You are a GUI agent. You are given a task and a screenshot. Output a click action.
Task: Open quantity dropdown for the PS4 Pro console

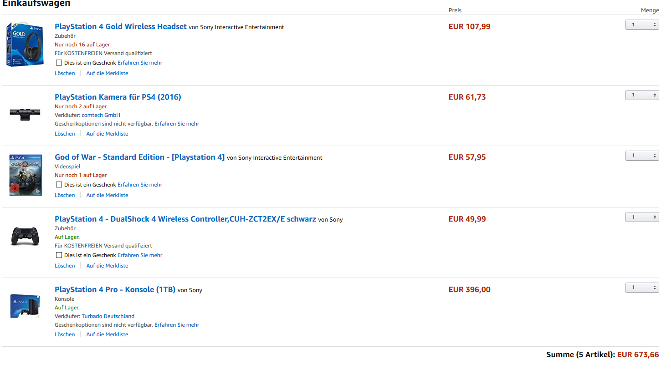[x=642, y=288]
